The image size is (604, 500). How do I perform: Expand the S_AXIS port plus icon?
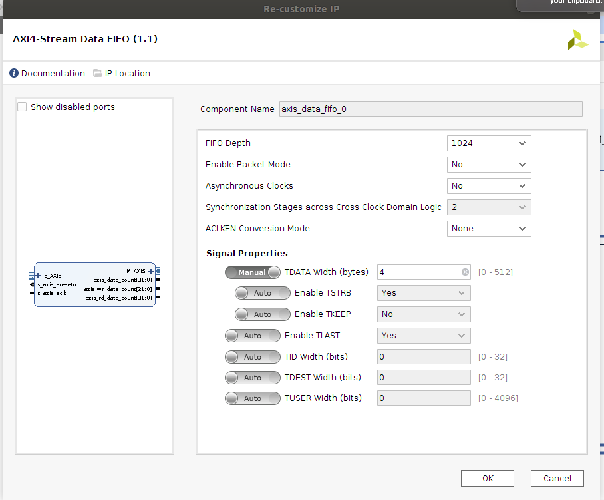tap(38, 275)
